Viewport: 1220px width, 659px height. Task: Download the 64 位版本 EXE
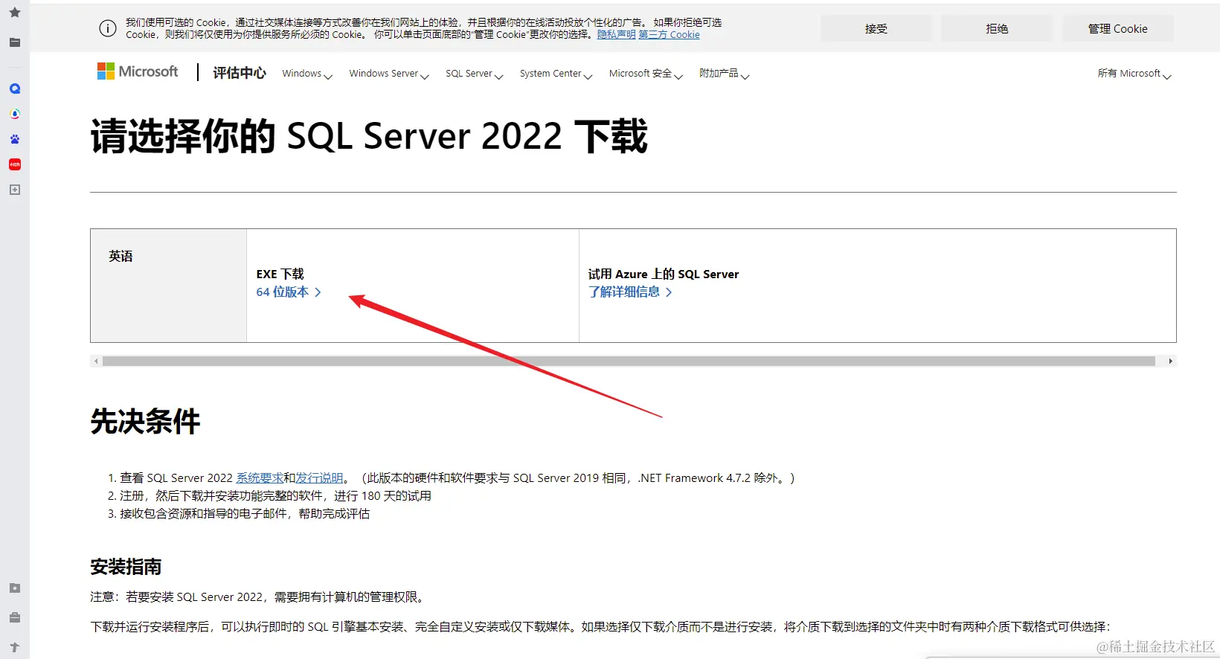289,292
